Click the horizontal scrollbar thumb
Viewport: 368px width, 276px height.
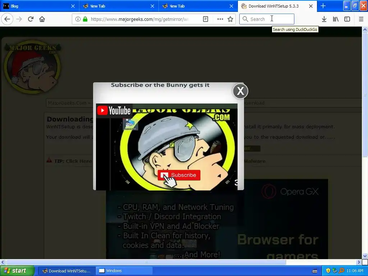(x=146, y=262)
